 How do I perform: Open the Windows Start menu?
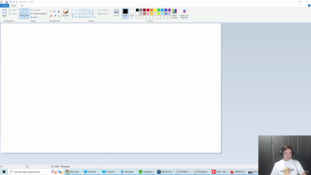click(x=4, y=172)
